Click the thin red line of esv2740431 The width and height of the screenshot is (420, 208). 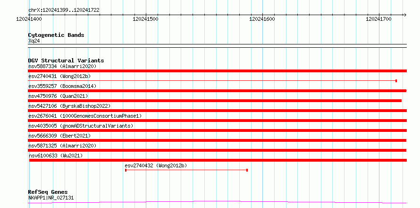pos(212,80)
